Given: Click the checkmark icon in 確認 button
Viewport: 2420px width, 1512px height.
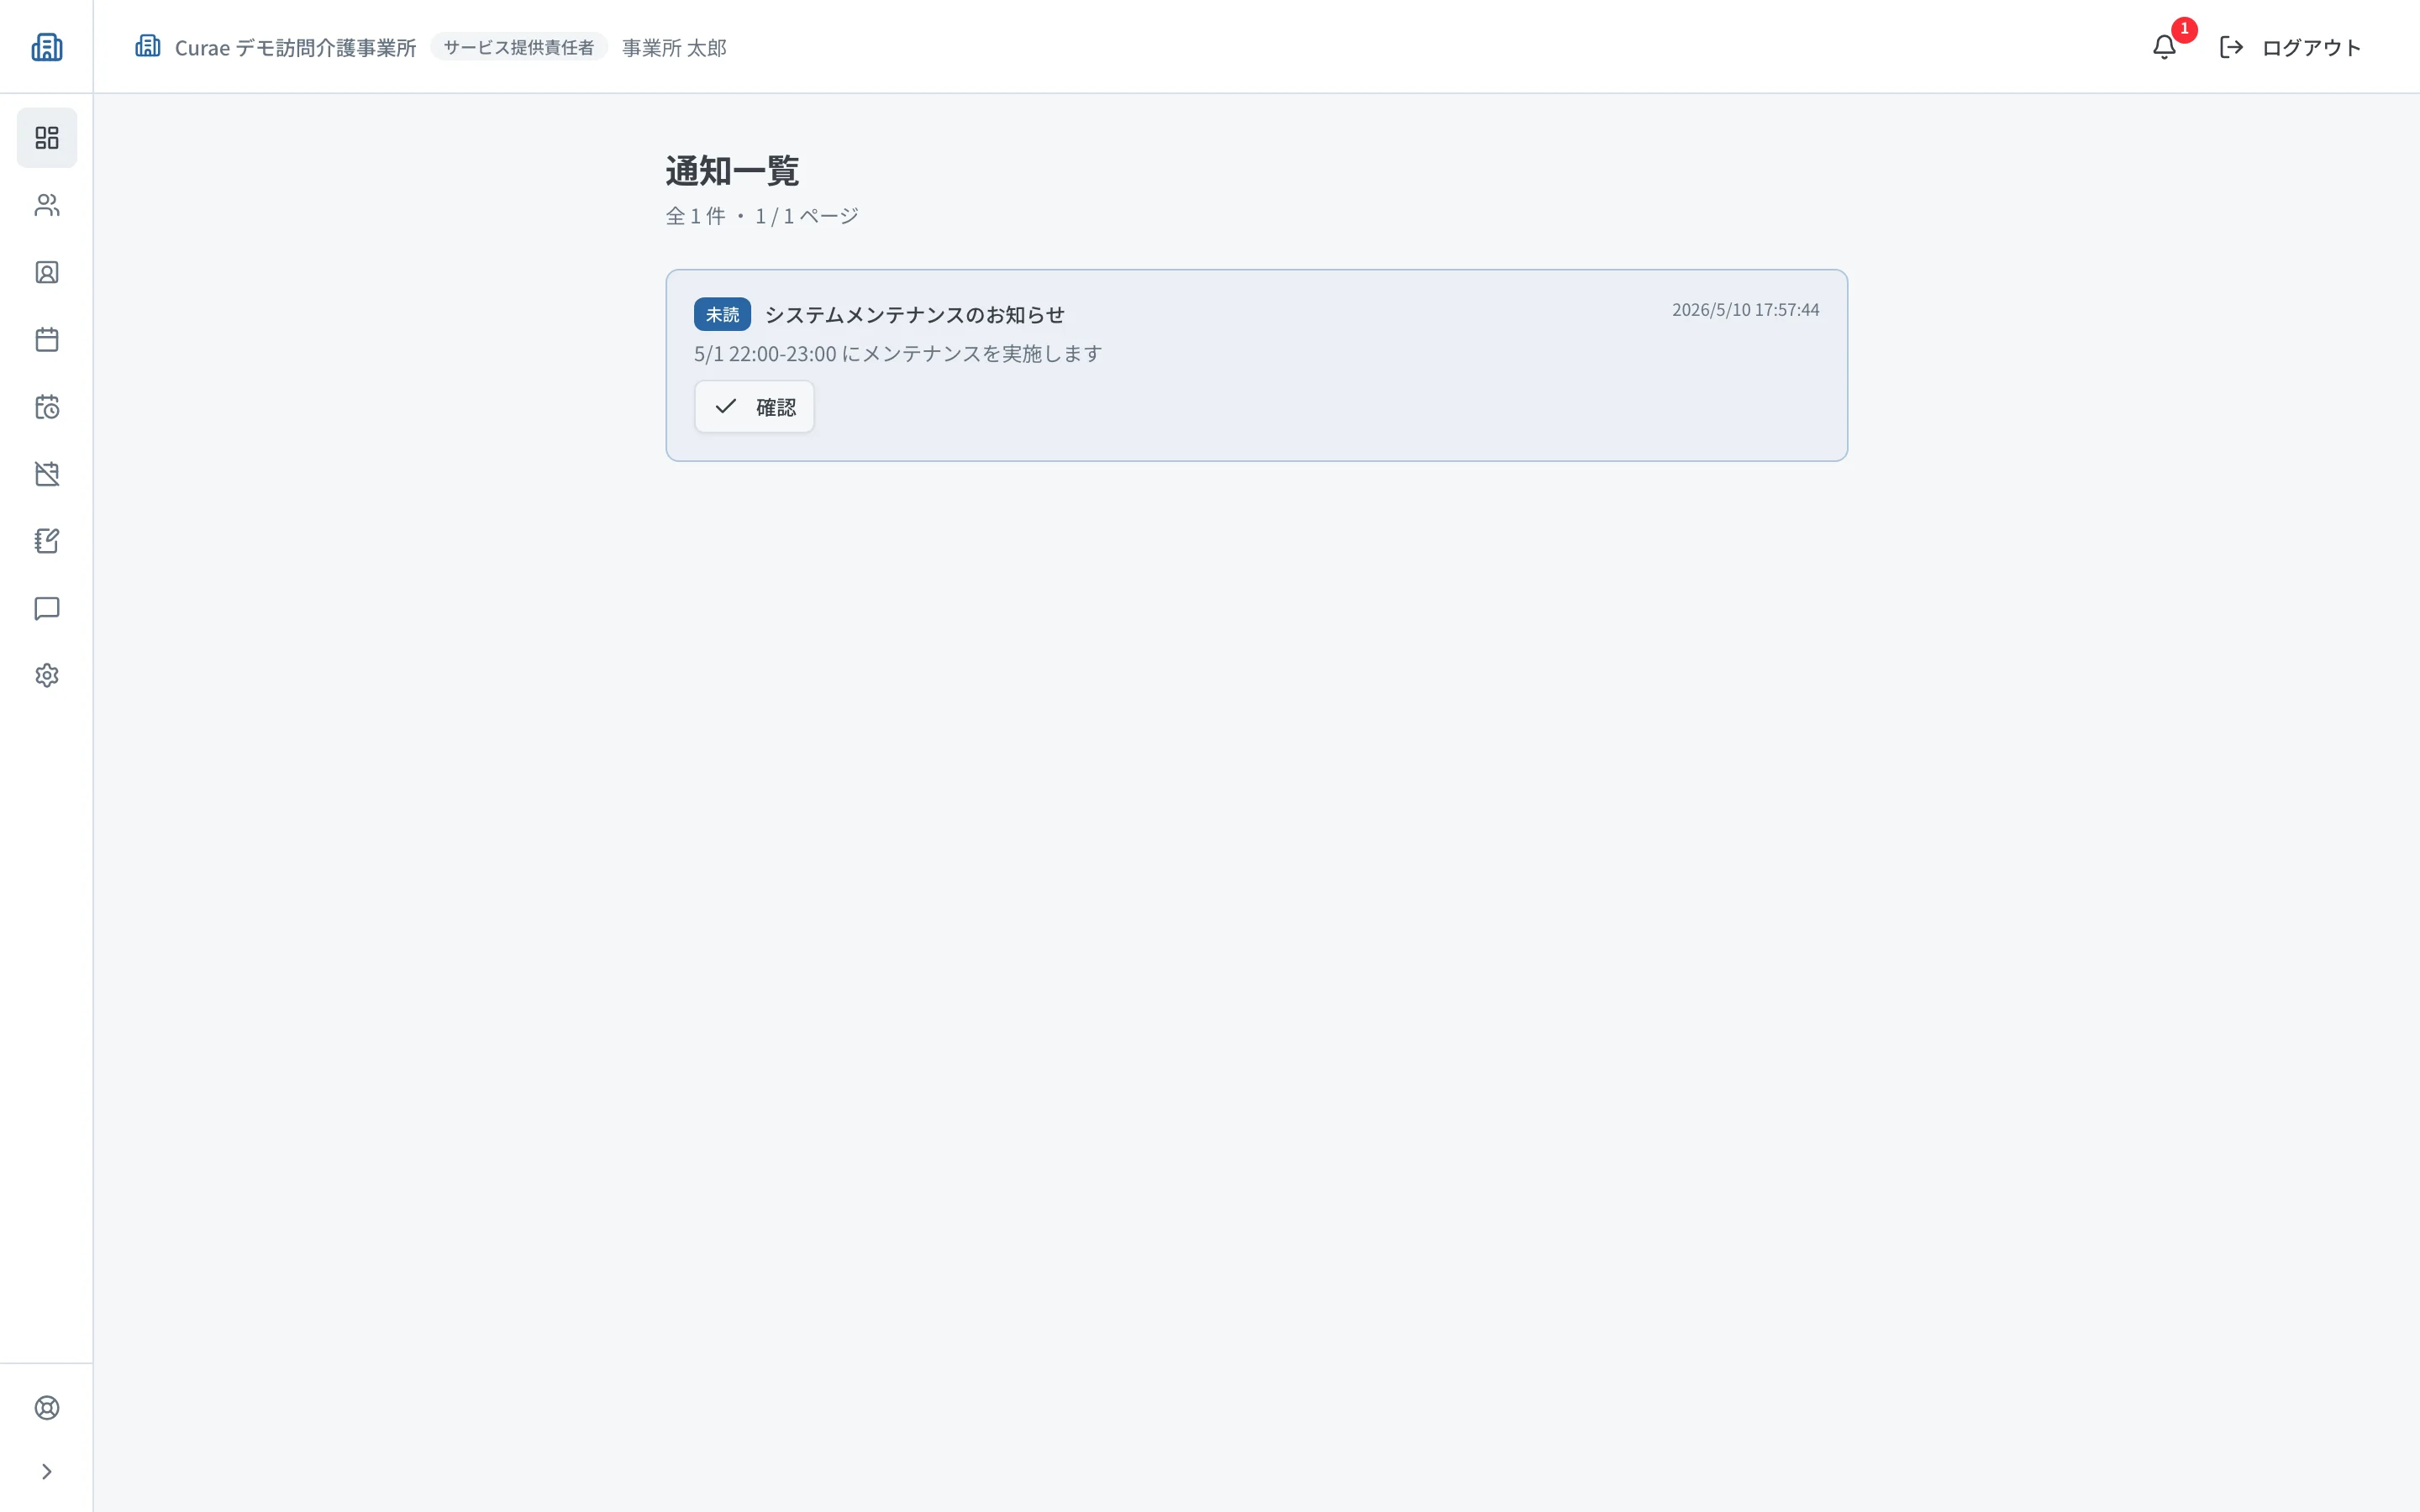Looking at the screenshot, I should pyautogui.click(x=726, y=406).
